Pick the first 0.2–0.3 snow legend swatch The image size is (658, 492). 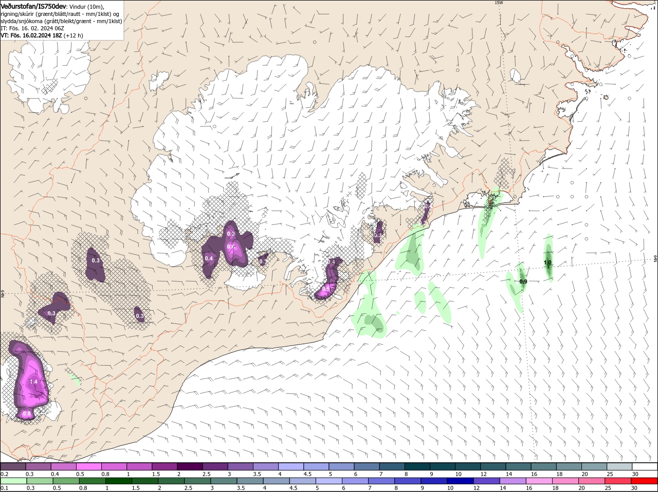pyautogui.click(x=13, y=466)
